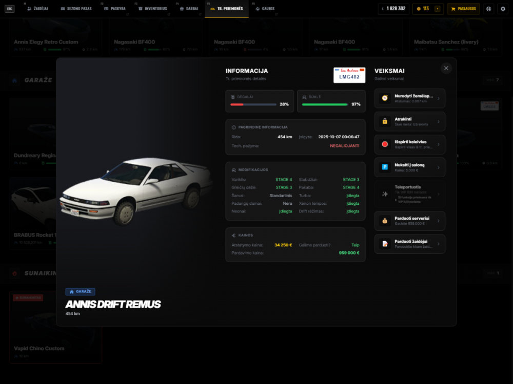The image size is (513, 384).
Task: Expand the Atrakinti chevron arrow
Action: click(439, 121)
